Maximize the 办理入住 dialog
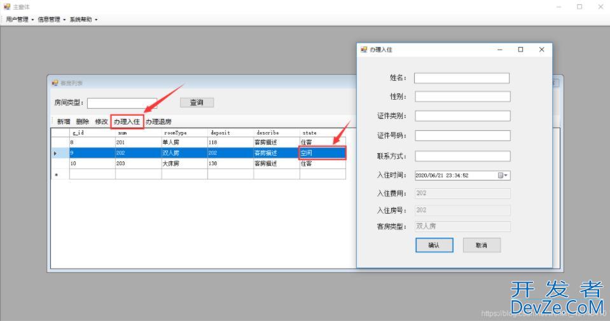 (x=520, y=50)
